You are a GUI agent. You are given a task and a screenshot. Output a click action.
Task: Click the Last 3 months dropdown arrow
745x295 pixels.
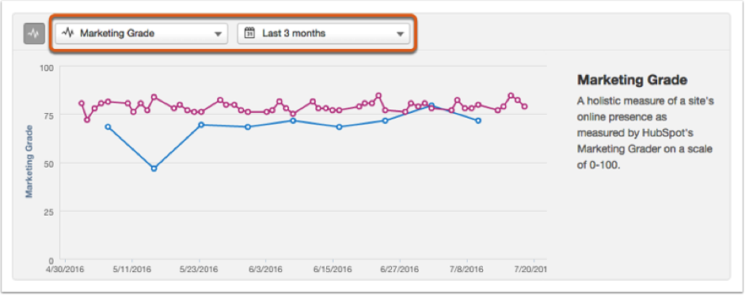pyautogui.click(x=400, y=34)
